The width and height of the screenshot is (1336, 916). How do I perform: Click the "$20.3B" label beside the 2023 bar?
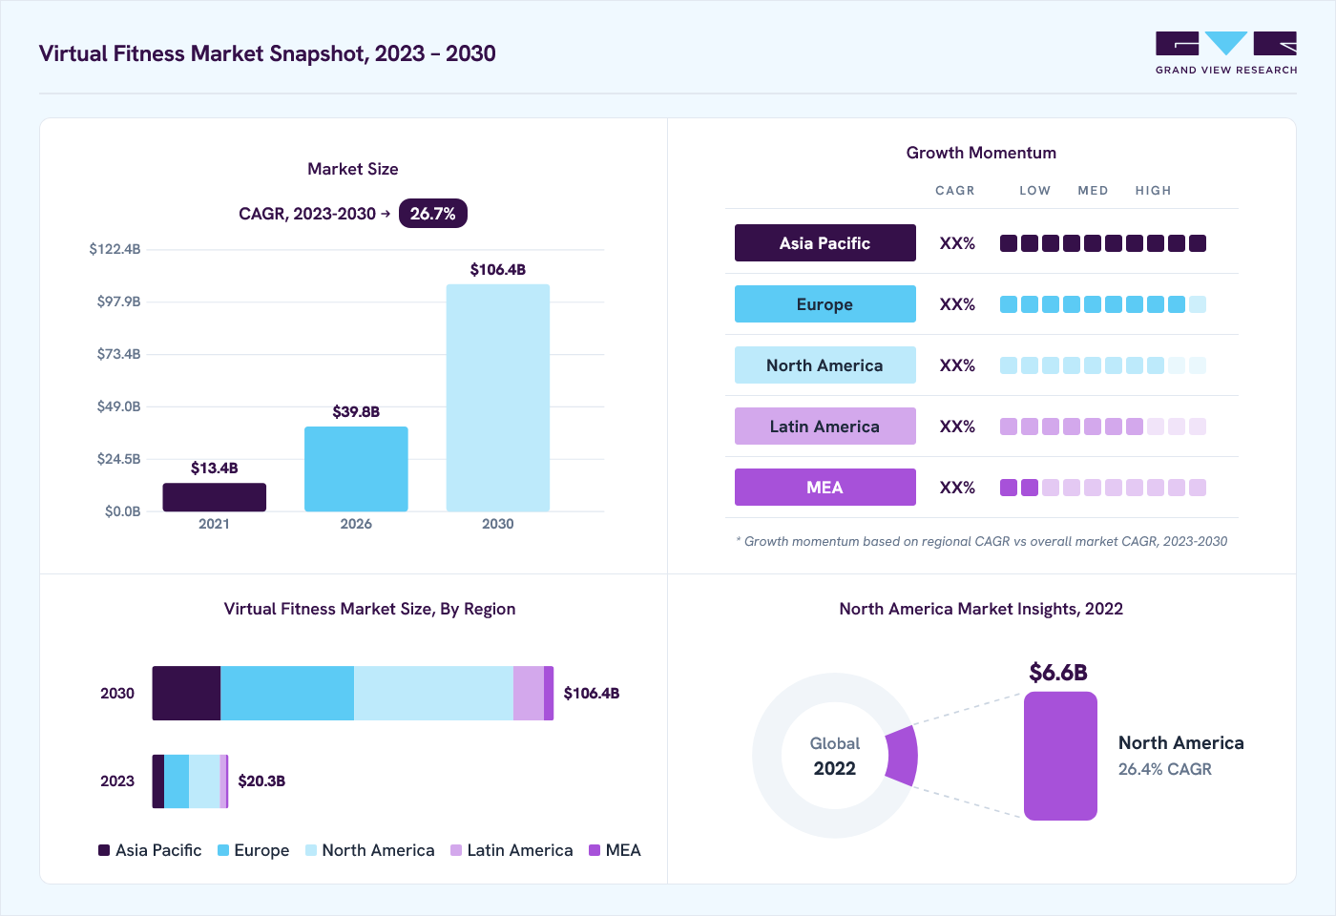(x=261, y=781)
